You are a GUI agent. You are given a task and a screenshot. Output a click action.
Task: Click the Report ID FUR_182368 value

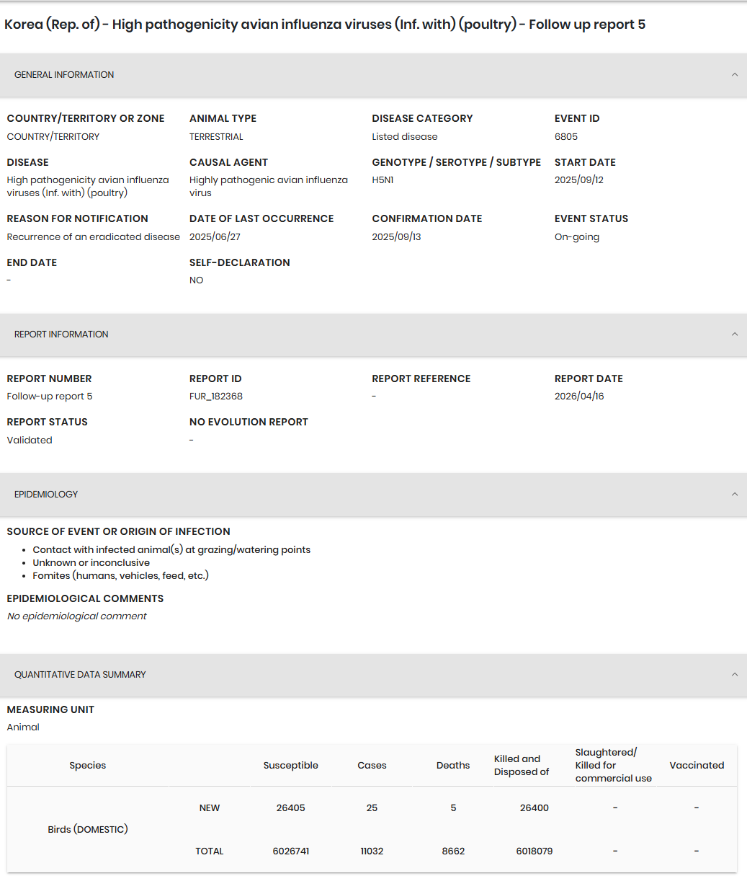coord(216,397)
